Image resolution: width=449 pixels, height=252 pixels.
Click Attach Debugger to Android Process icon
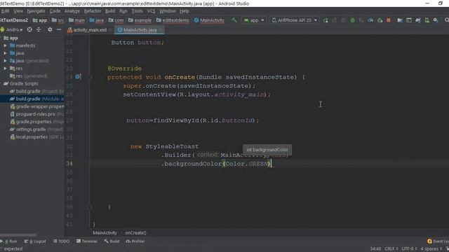[380, 20]
